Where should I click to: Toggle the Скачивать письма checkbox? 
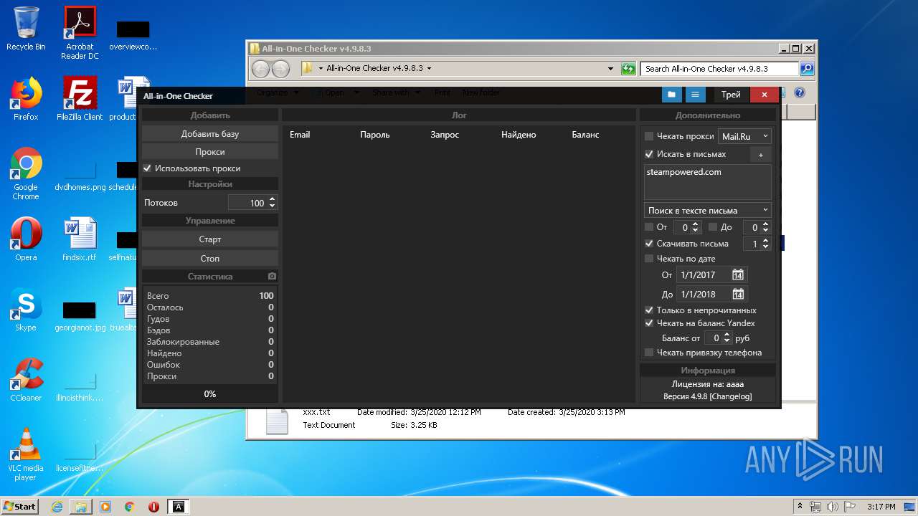pyautogui.click(x=649, y=244)
